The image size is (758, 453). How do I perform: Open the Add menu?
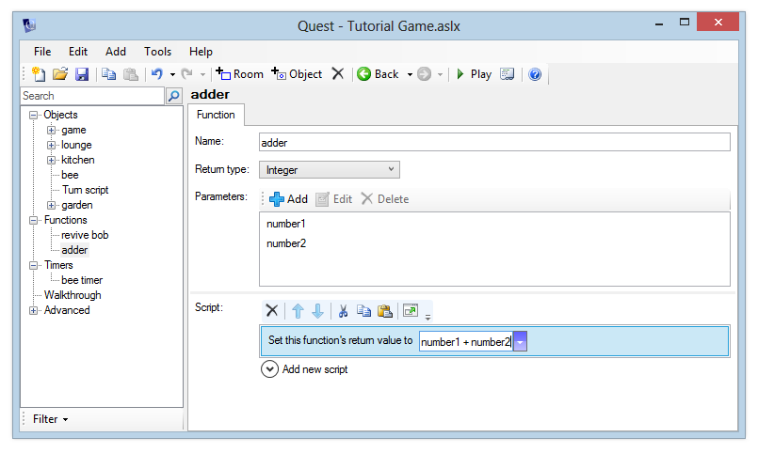pyautogui.click(x=116, y=52)
